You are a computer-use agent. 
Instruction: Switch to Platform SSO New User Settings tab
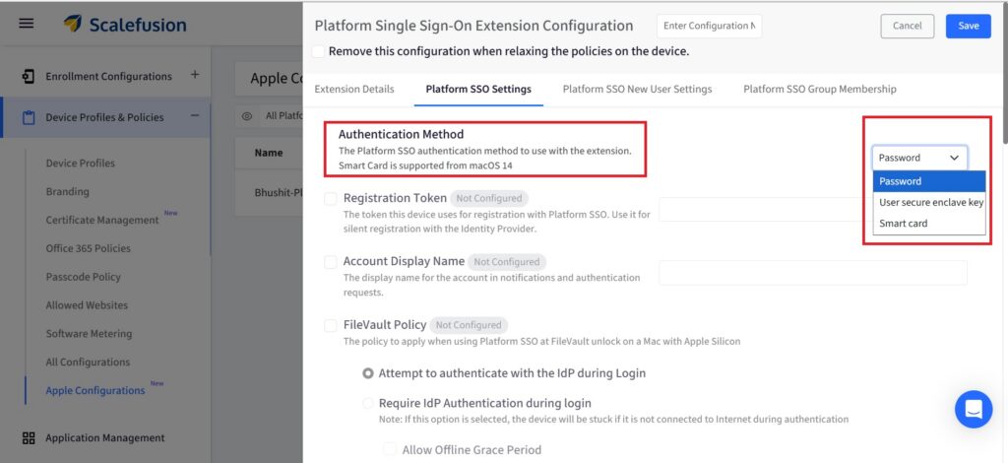[637, 89]
